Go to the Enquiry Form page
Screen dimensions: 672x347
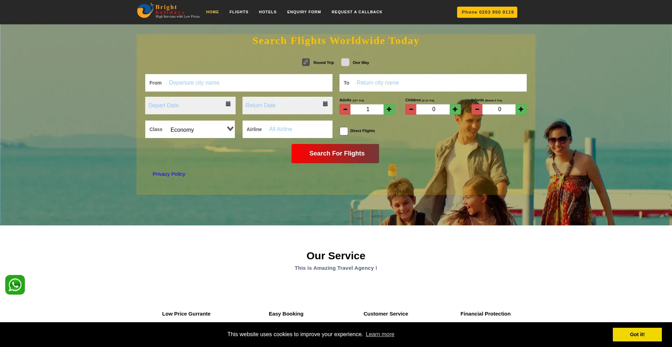click(304, 12)
